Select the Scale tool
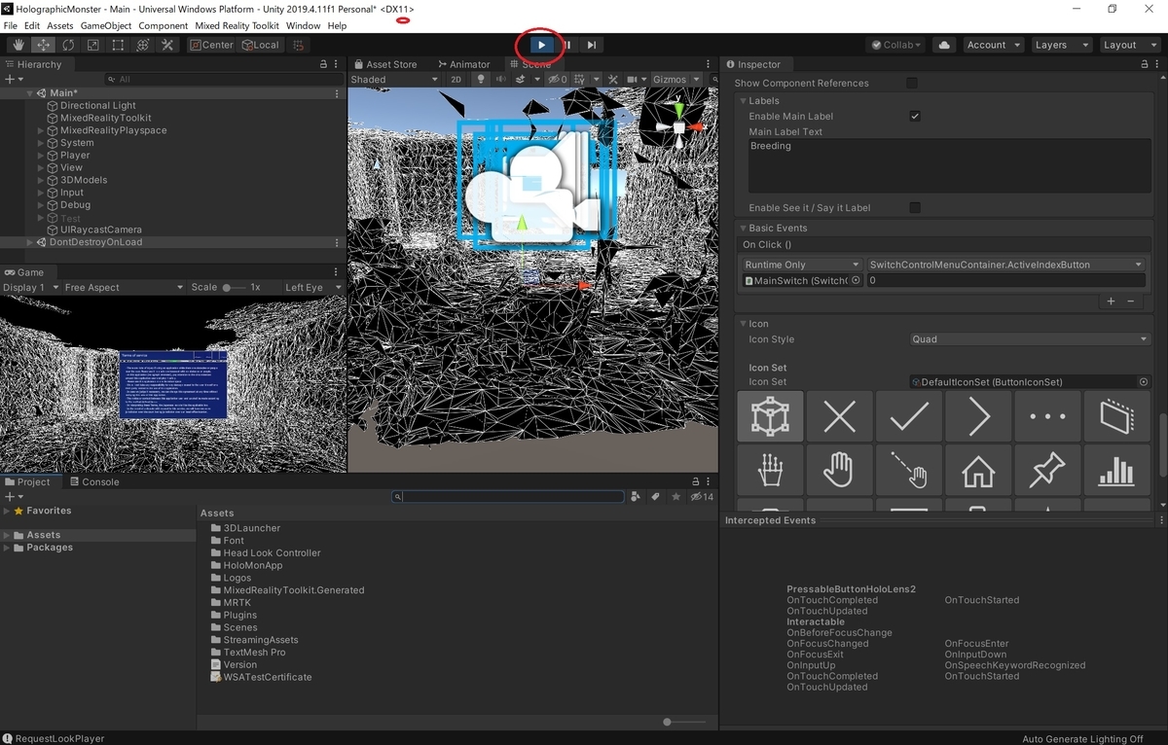 pos(93,45)
